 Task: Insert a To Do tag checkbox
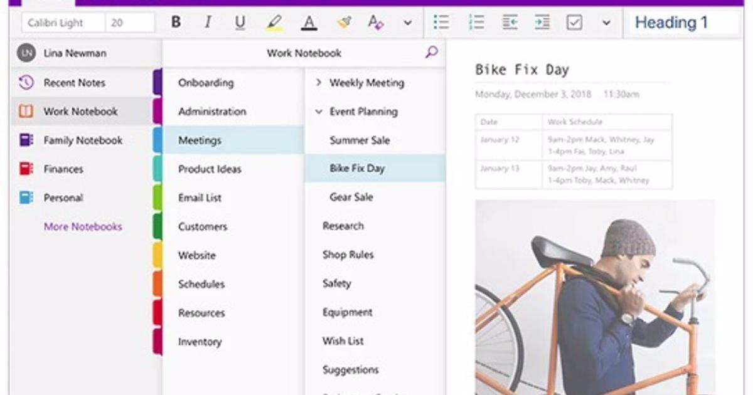[x=575, y=22]
